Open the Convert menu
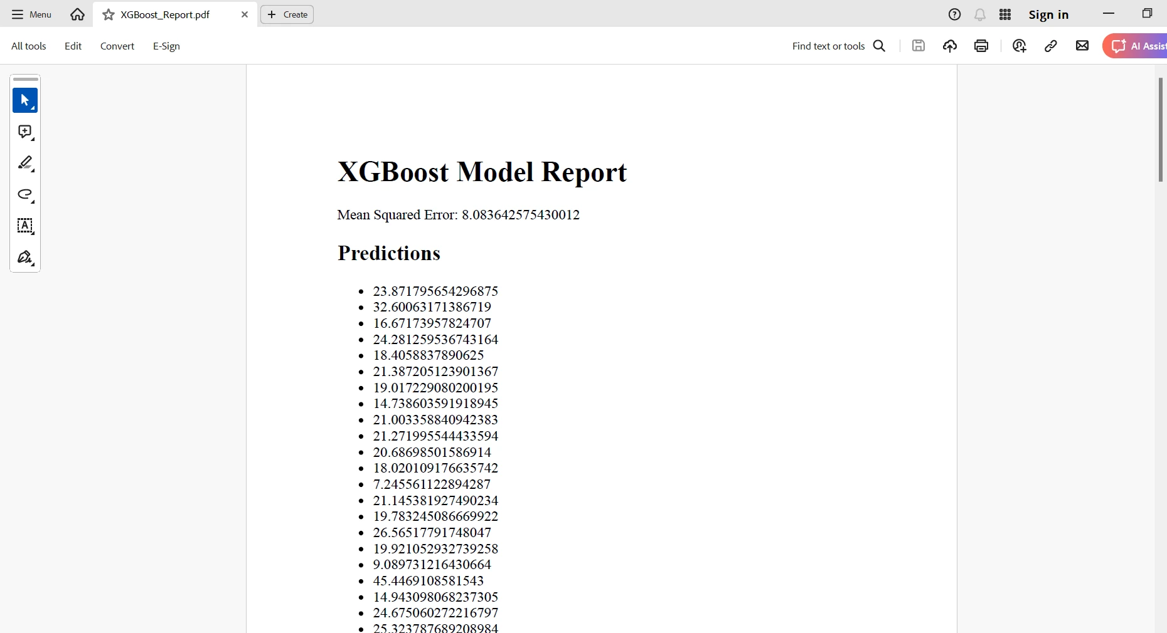 click(117, 46)
